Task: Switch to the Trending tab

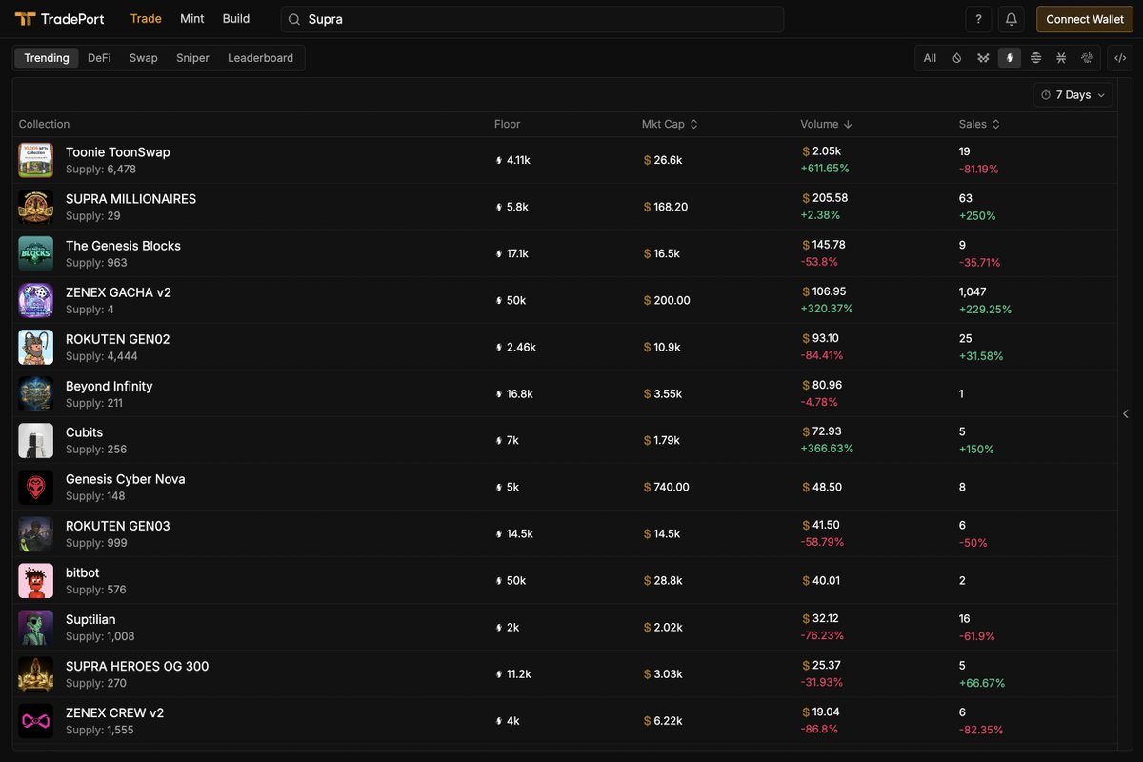Action: (47, 58)
